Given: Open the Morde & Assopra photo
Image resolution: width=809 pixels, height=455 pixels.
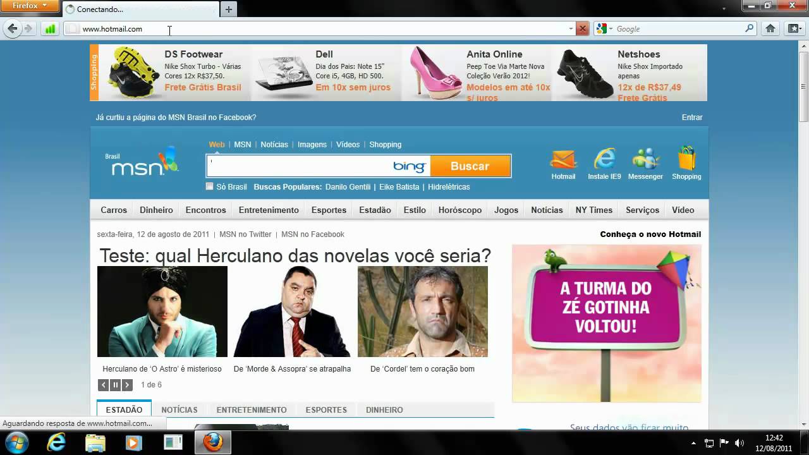Looking at the screenshot, I should [292, 312].
